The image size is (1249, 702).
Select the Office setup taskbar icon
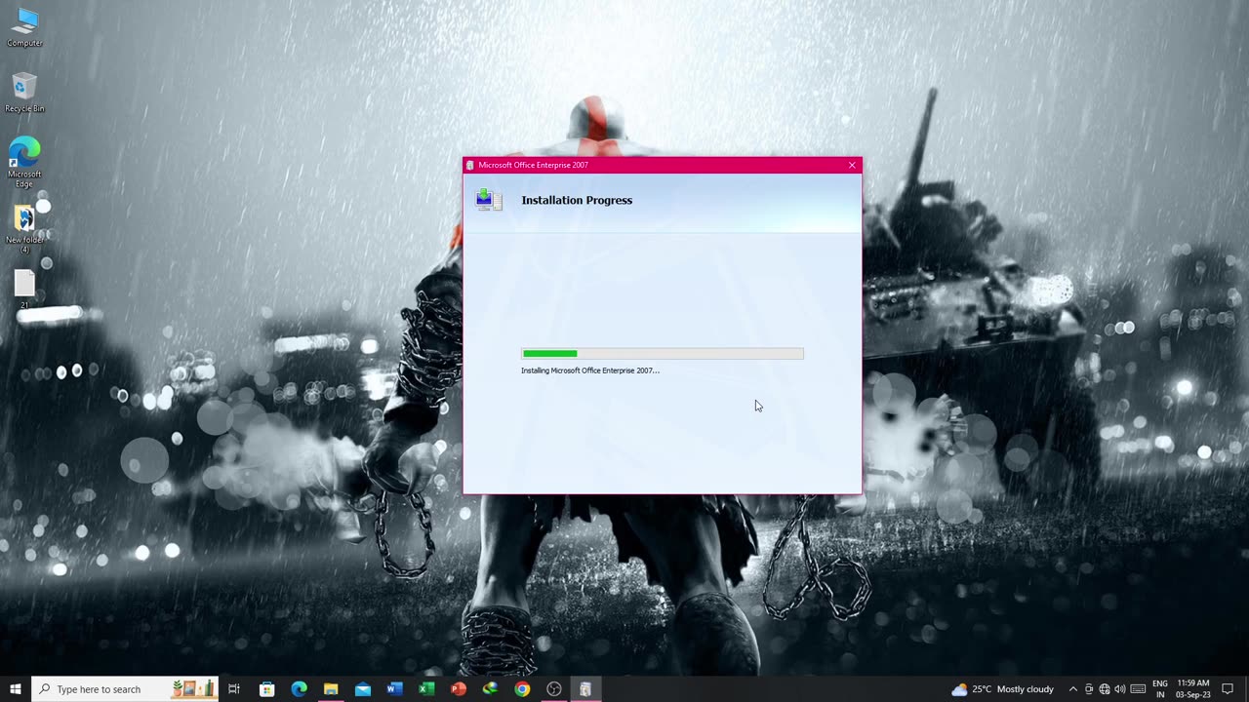[585, 689]
